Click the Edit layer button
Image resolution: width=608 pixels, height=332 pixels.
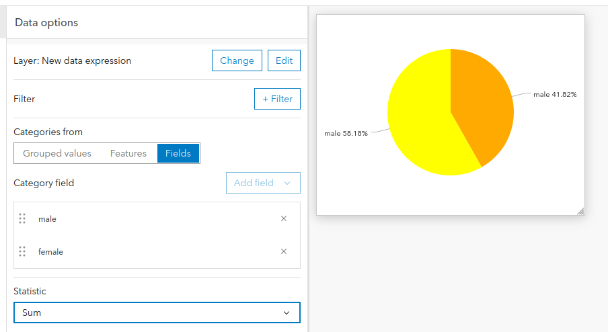tap(284, 60)
